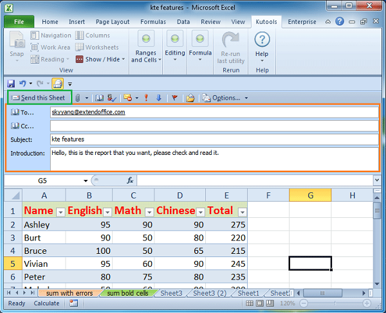Click the To... address book button
This screenshot has height=313, width=386.
click(23, 112)
